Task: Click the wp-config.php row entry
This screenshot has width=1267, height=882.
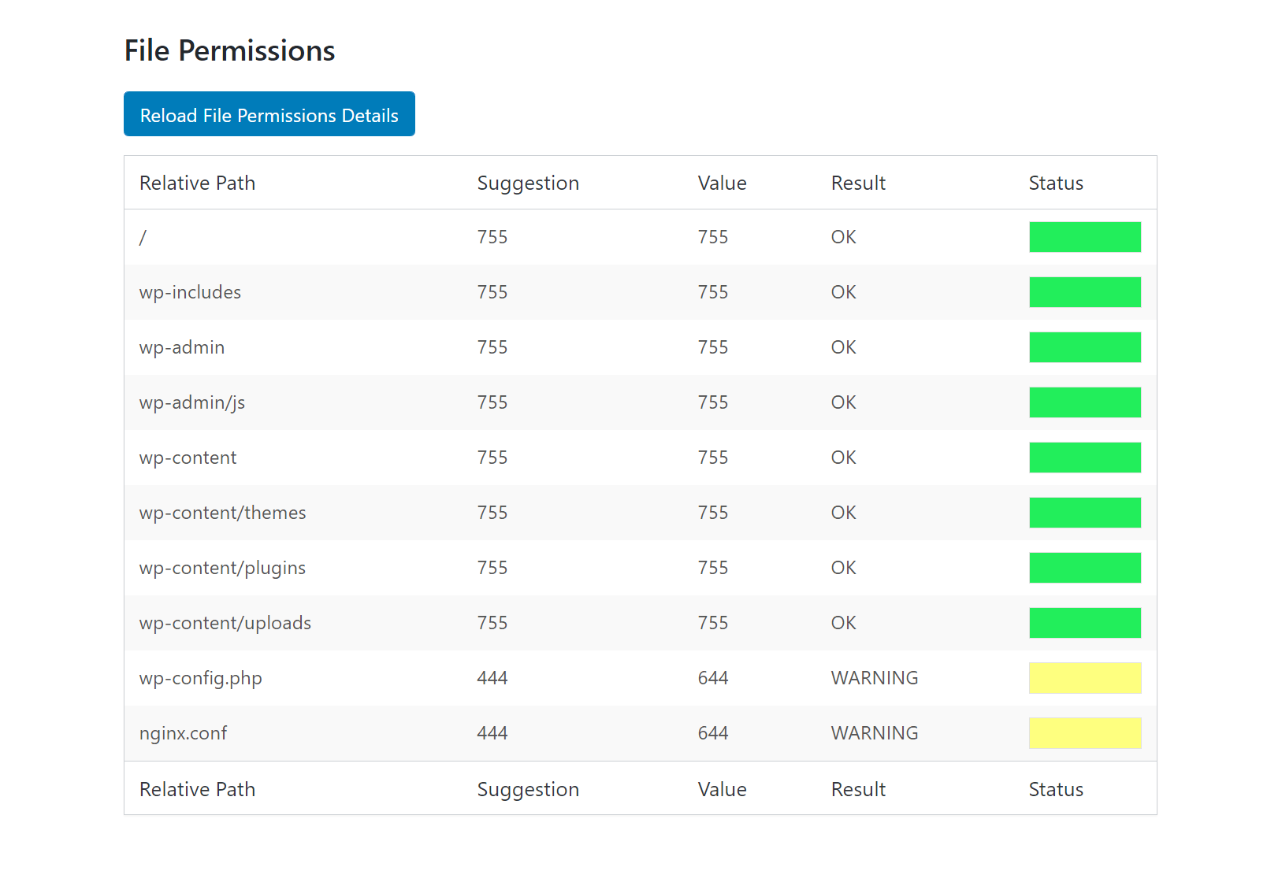Action: point(199,677)
